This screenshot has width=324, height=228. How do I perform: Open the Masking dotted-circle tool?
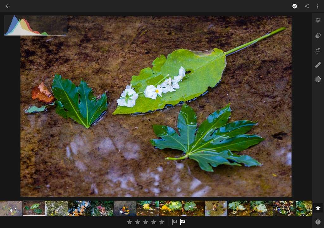[x=318, y=79]
